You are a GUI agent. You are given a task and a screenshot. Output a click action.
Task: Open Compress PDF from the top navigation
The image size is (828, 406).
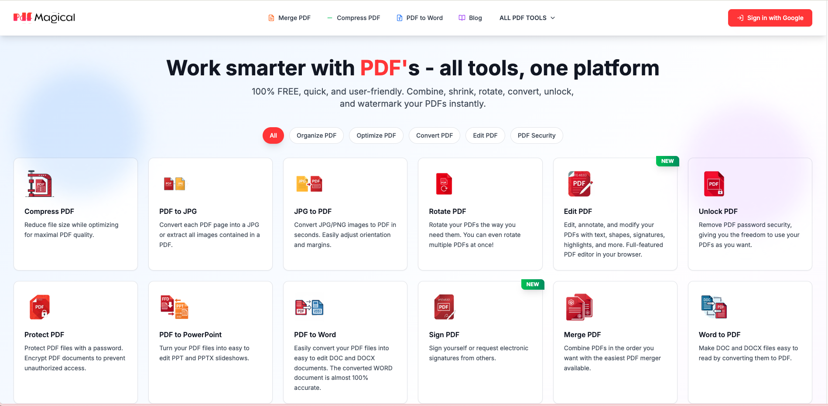pos(354,18)
